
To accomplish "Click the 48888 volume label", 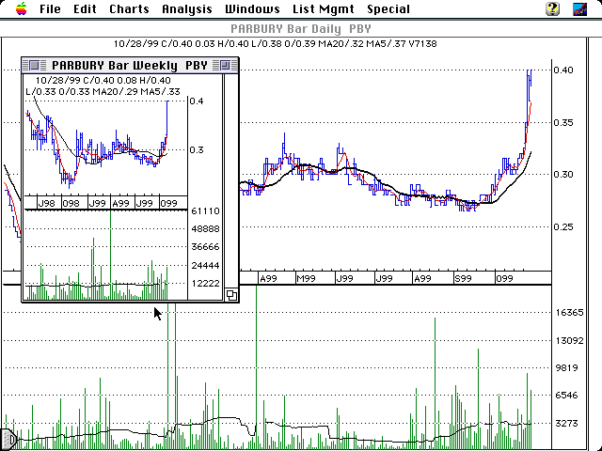I will [205, 229].
